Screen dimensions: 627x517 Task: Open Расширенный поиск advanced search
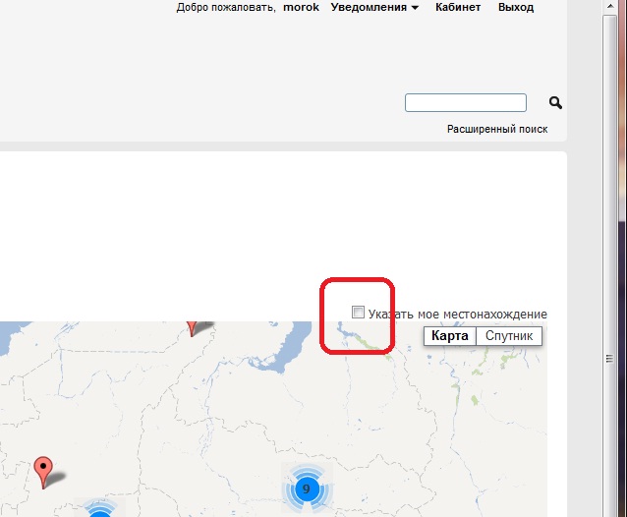(497, 129)
